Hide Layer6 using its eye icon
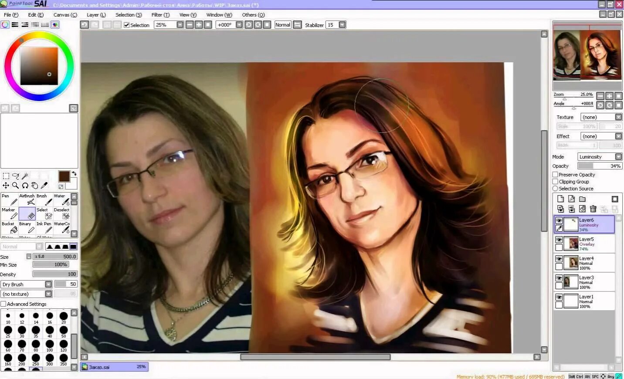Image resolution: width=624 pixels, height=379 pixels. point(559,220)
